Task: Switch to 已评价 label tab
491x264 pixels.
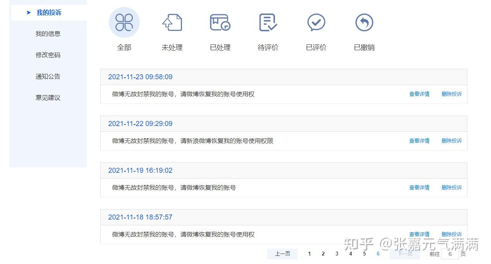Action: [x=316, y=48]
